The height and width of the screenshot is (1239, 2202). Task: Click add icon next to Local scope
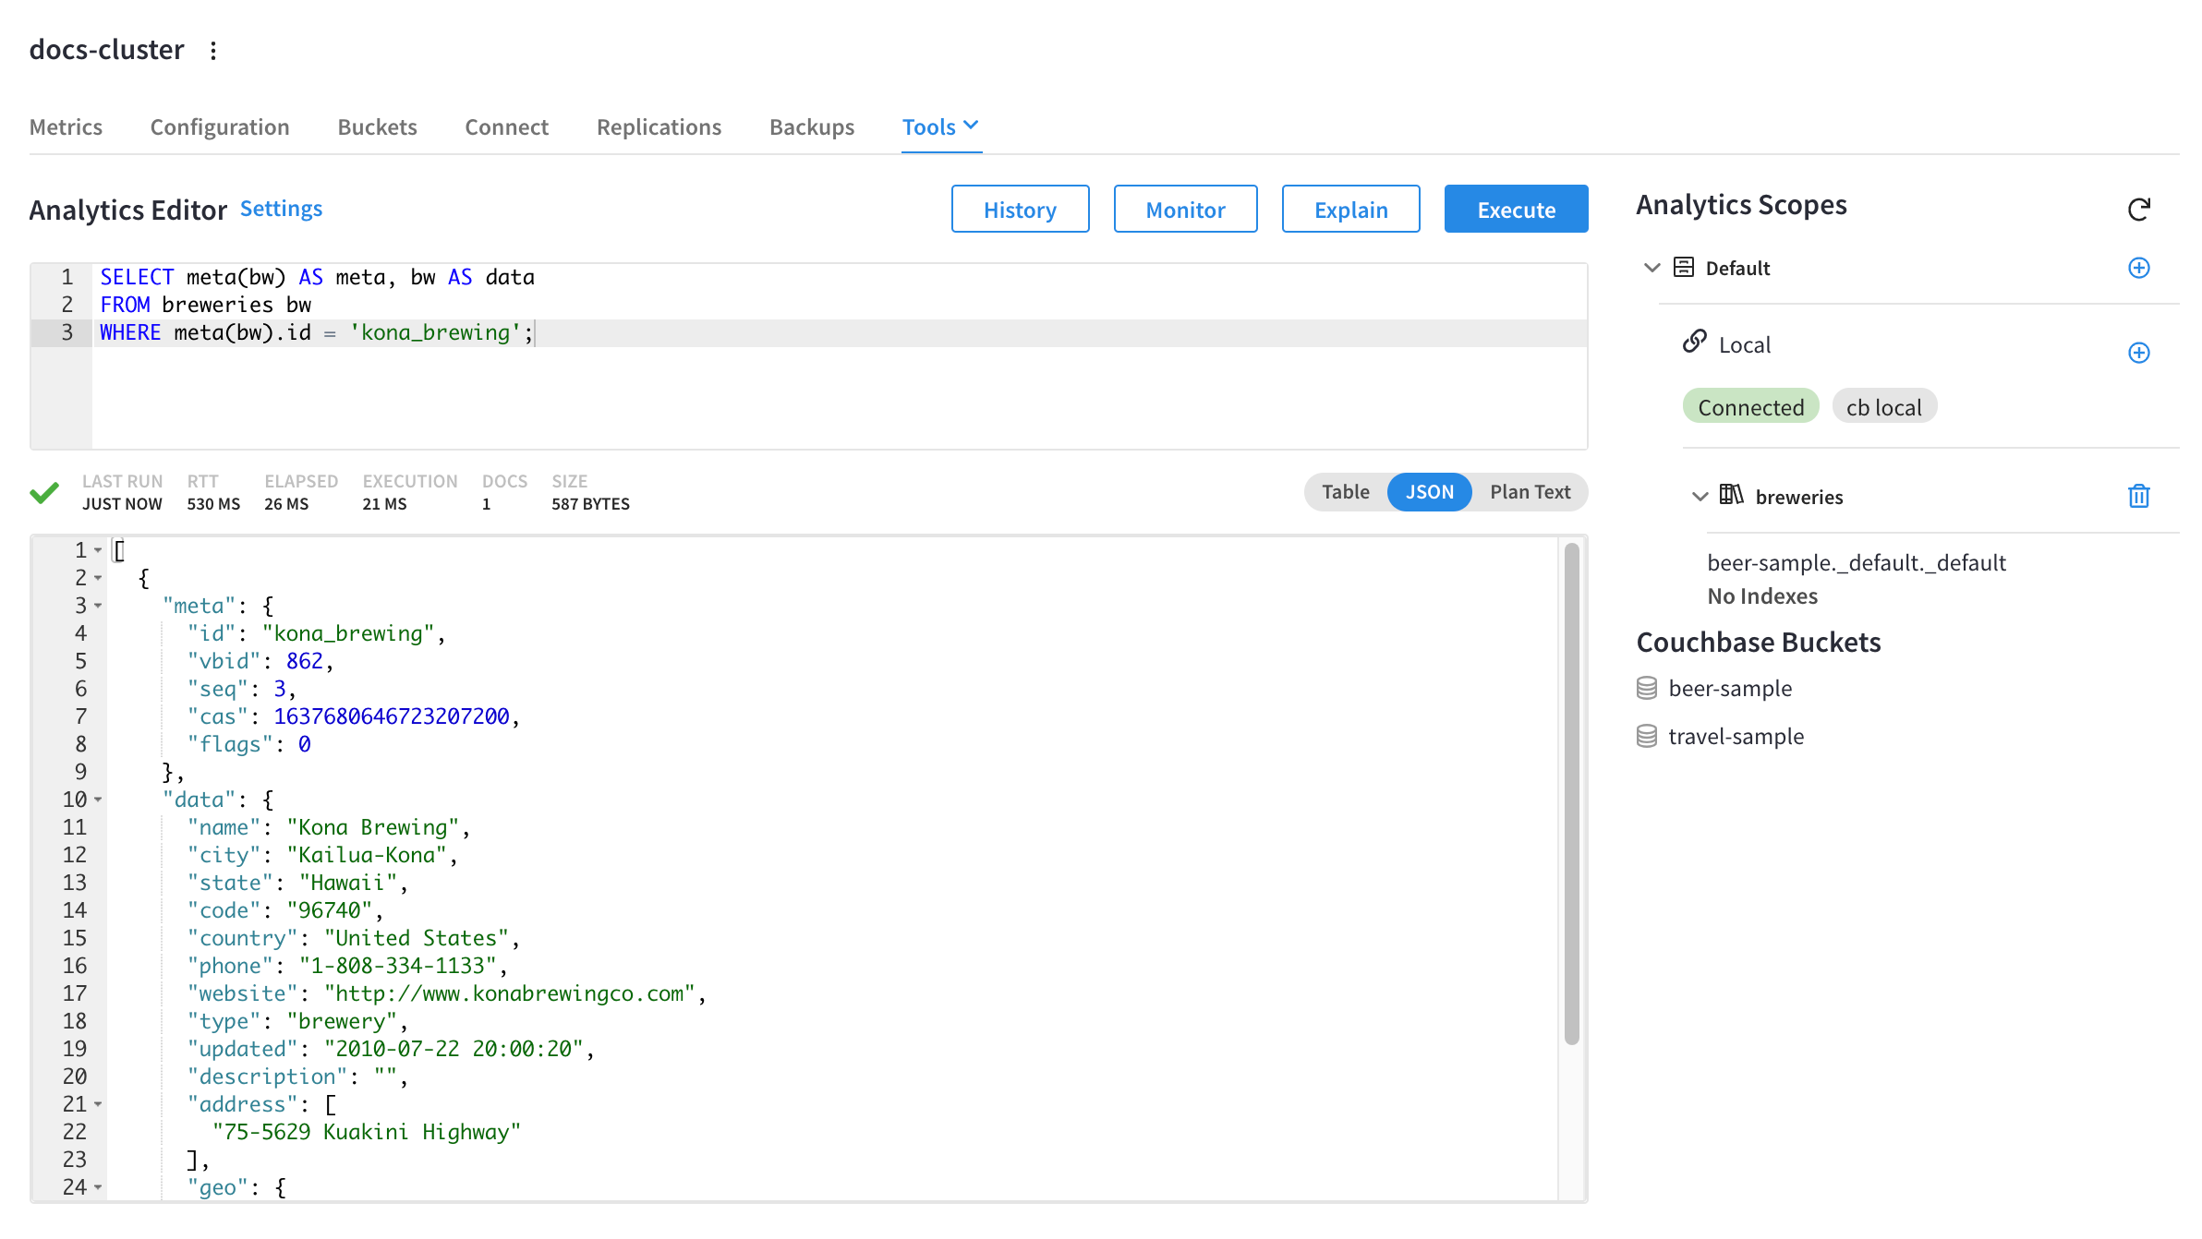2138,351
